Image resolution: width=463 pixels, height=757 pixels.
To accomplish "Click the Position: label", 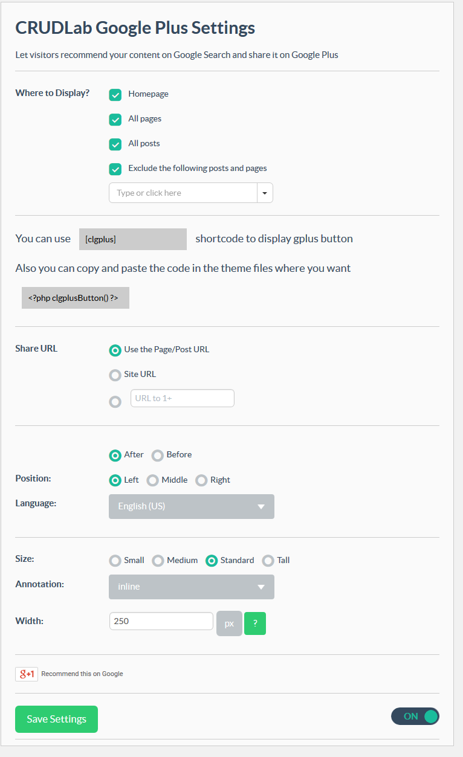I will point(33,478).
